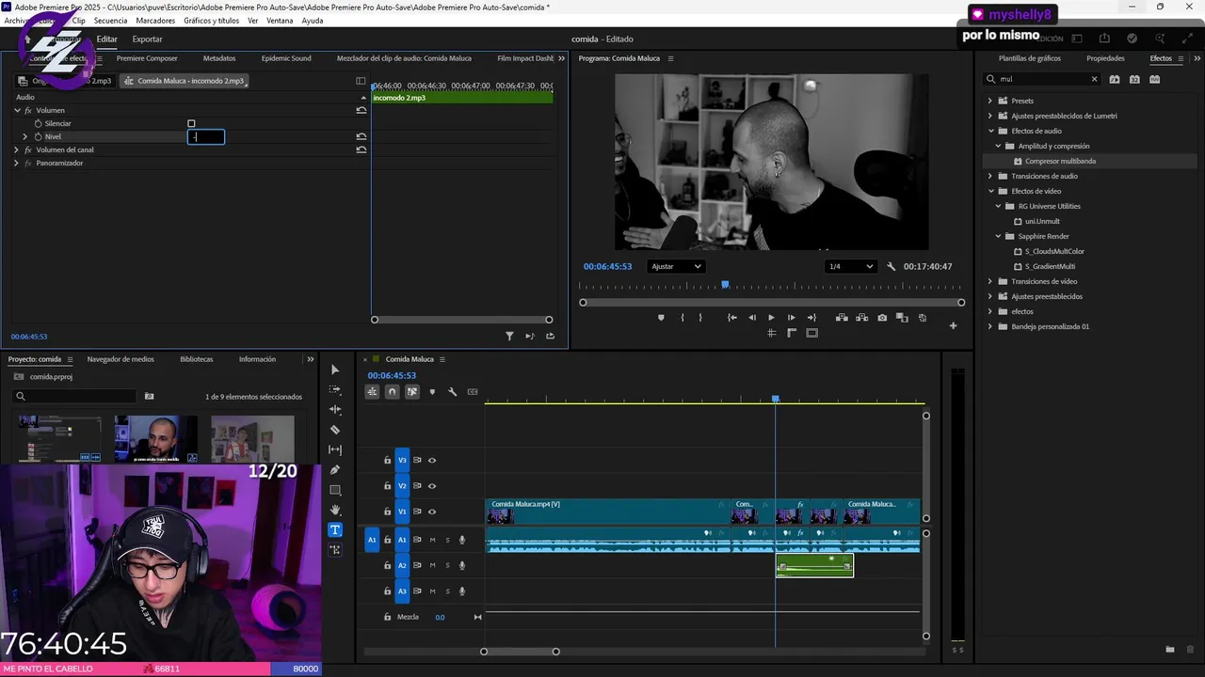Viewport: 1205px width, 677px height.
Task: Select the Rectangle shape tool
Action: tap(335, 490)
